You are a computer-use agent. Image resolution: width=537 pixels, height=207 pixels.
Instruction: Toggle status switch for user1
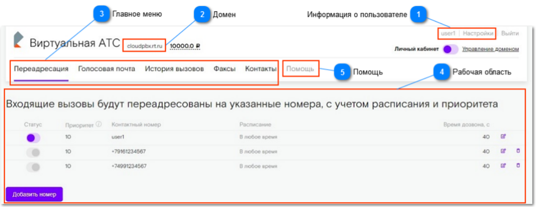(33, 138)
